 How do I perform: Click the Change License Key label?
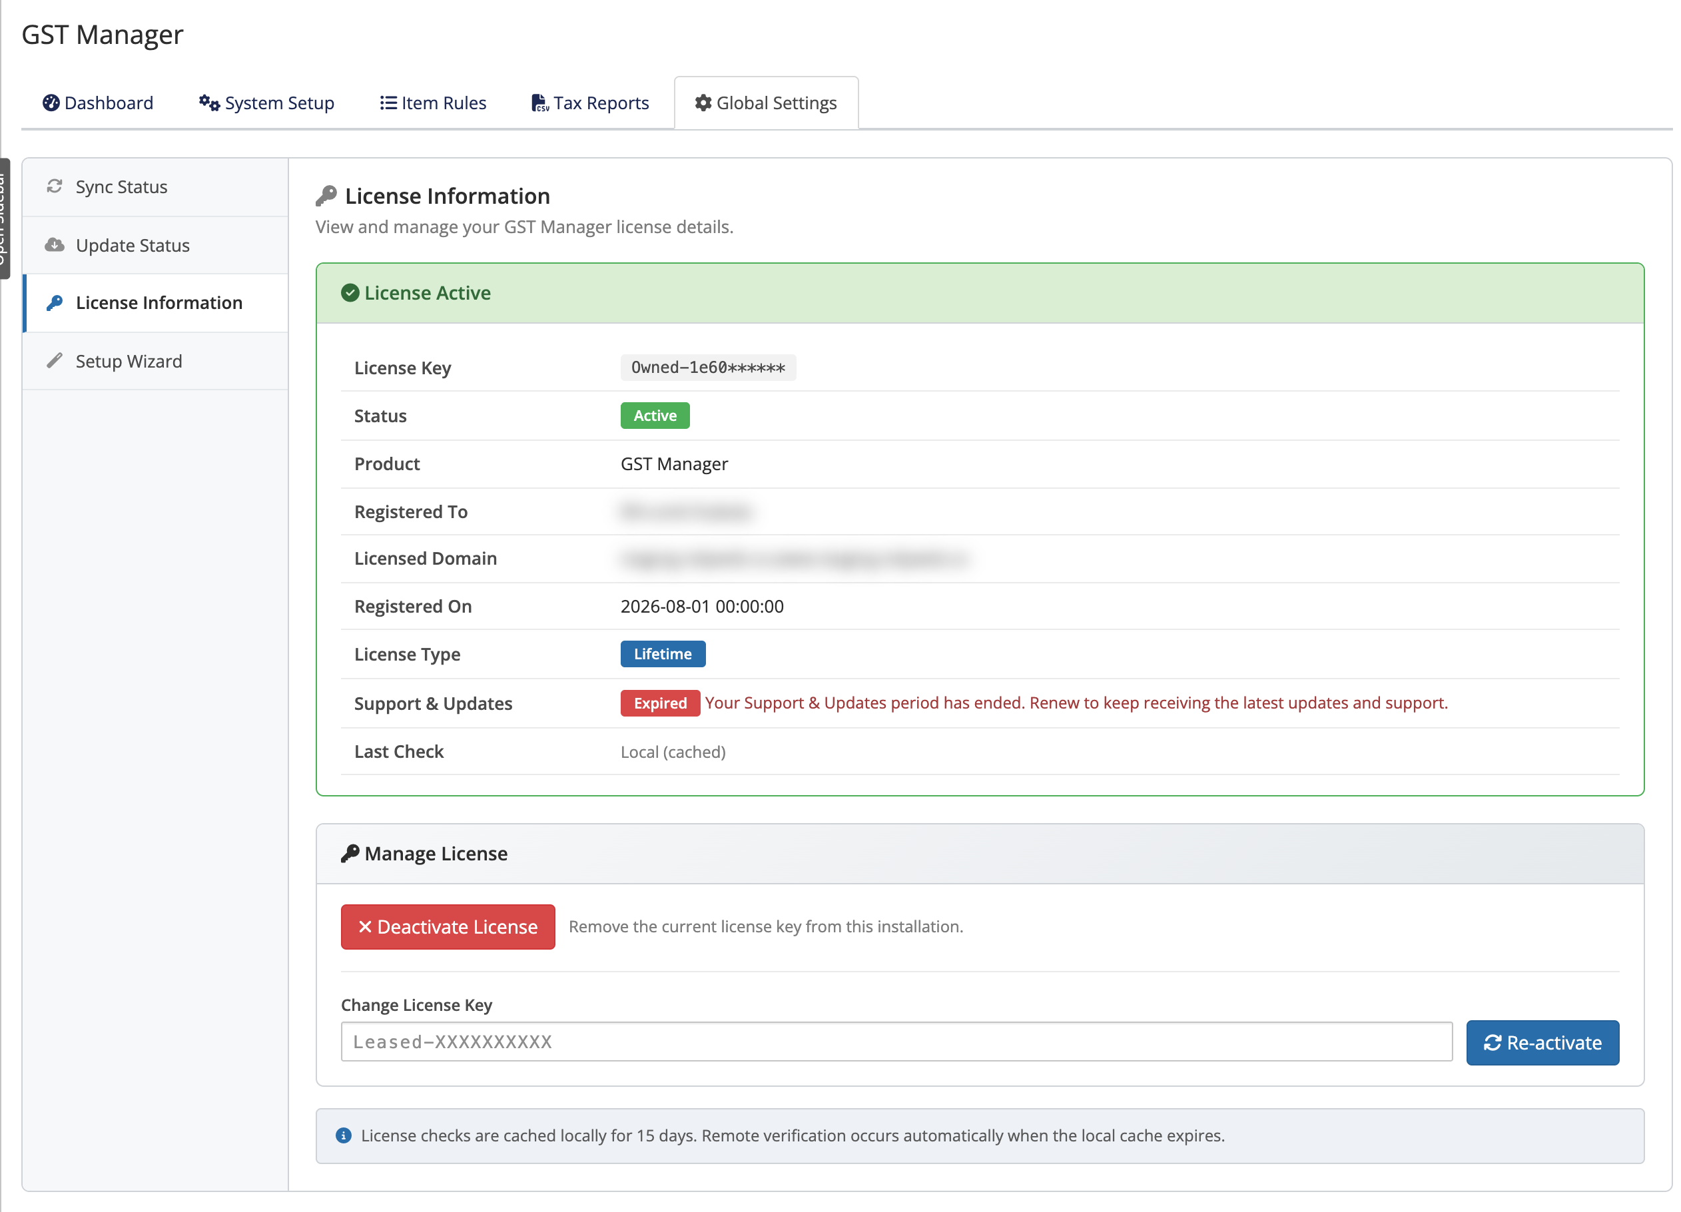416,1004
